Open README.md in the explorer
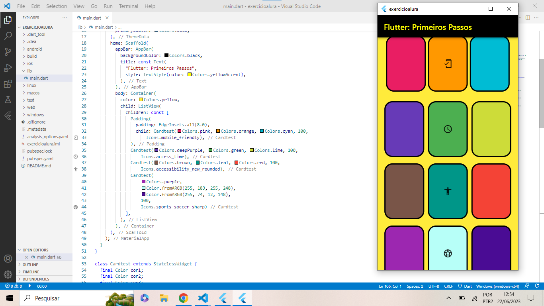 pyautogui.click(x=44, y=166)
